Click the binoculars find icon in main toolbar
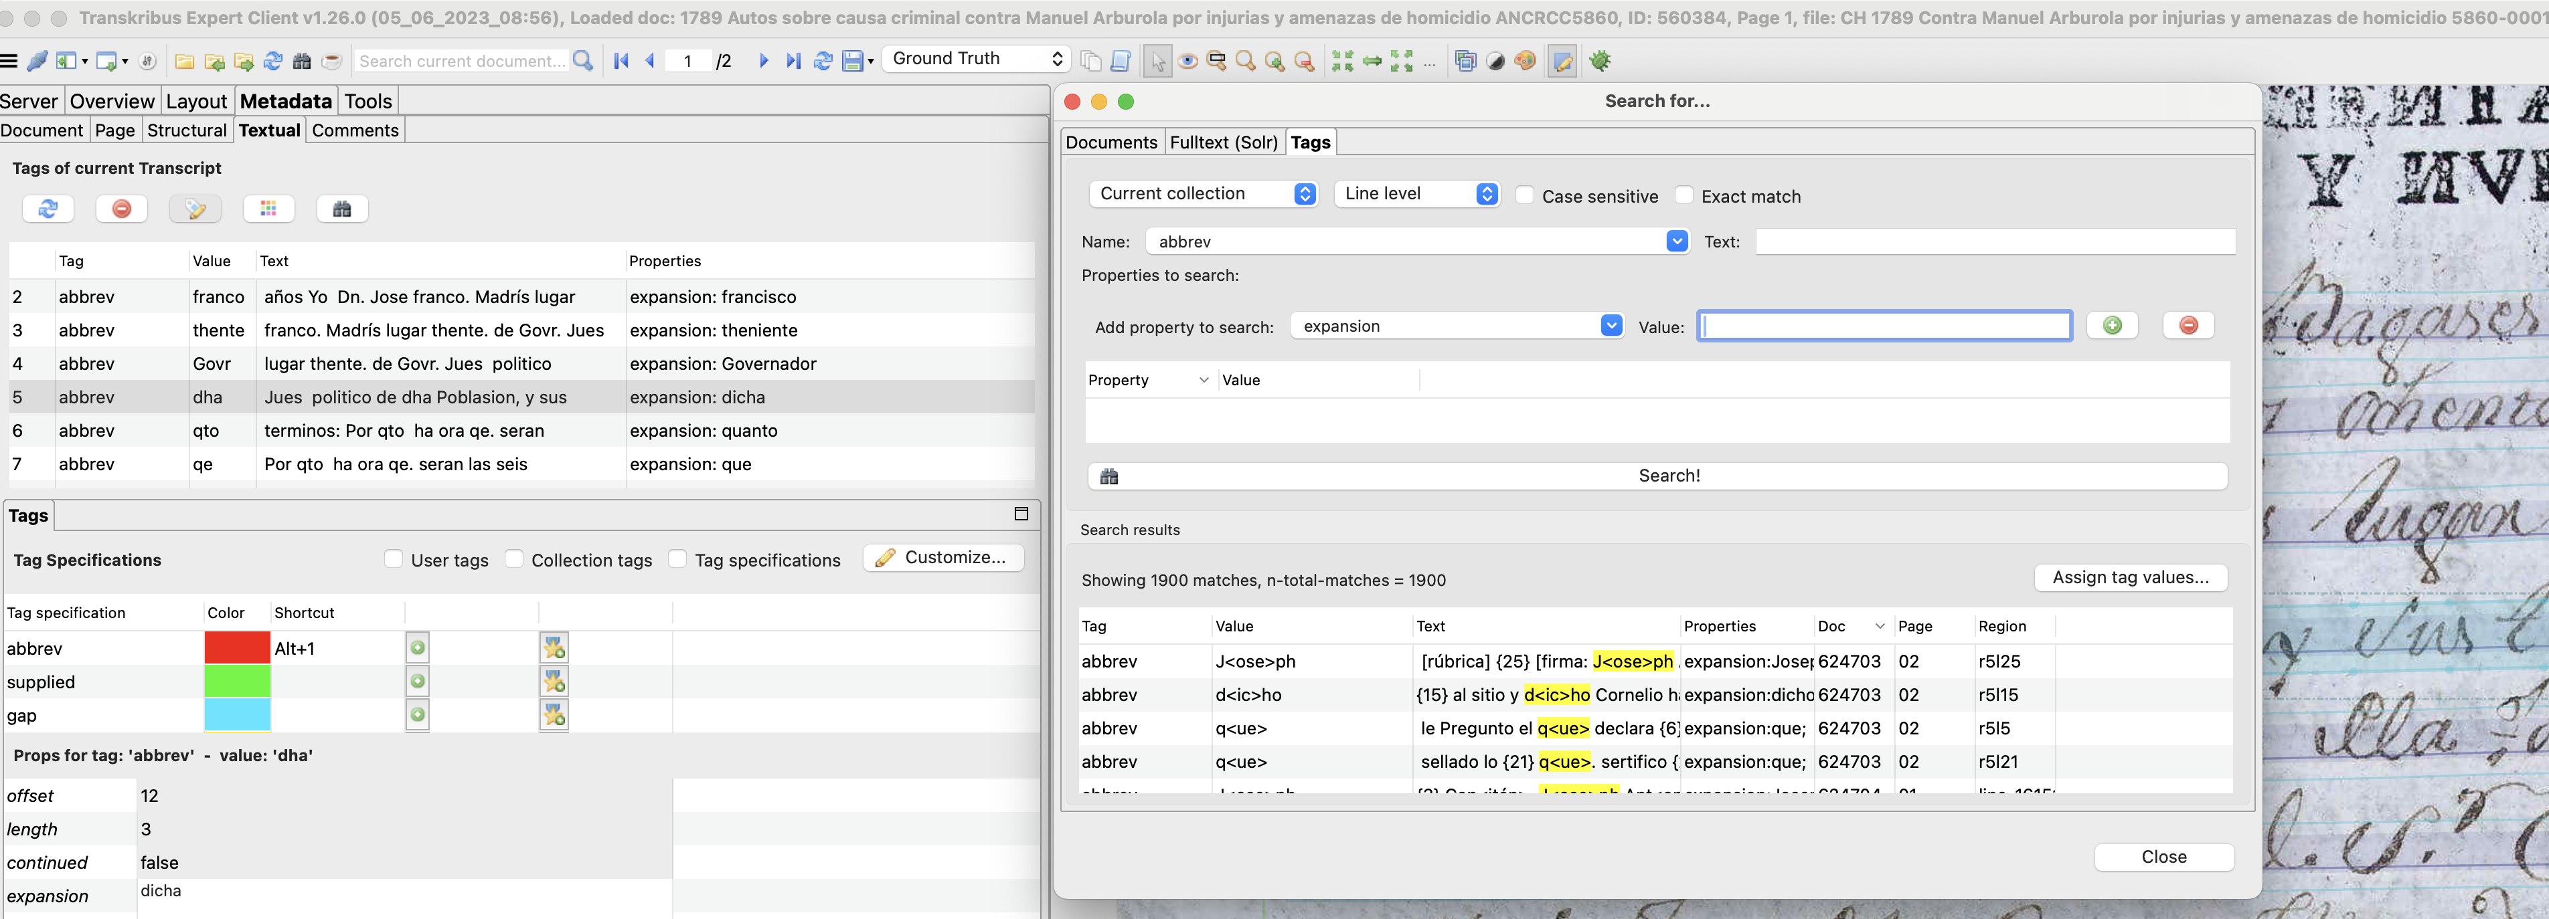 point(302,62)
